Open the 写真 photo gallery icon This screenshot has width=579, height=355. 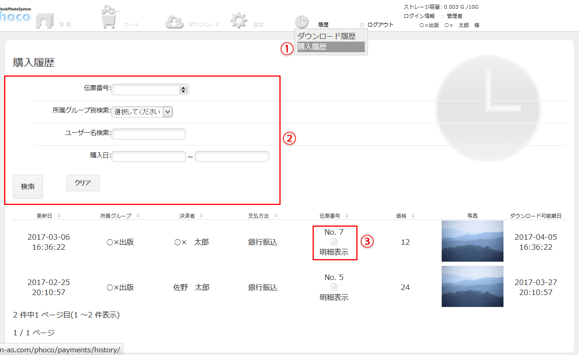tap(44, 20)
